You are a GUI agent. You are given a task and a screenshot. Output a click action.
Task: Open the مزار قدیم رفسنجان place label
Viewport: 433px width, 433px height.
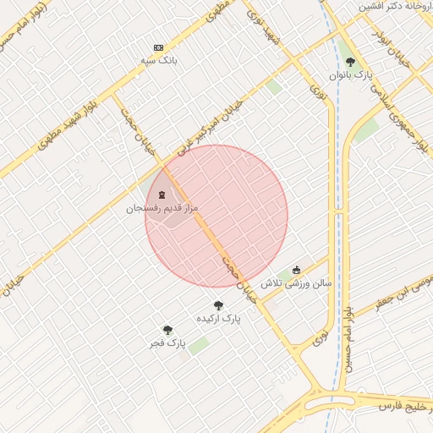tap(162, 209)
